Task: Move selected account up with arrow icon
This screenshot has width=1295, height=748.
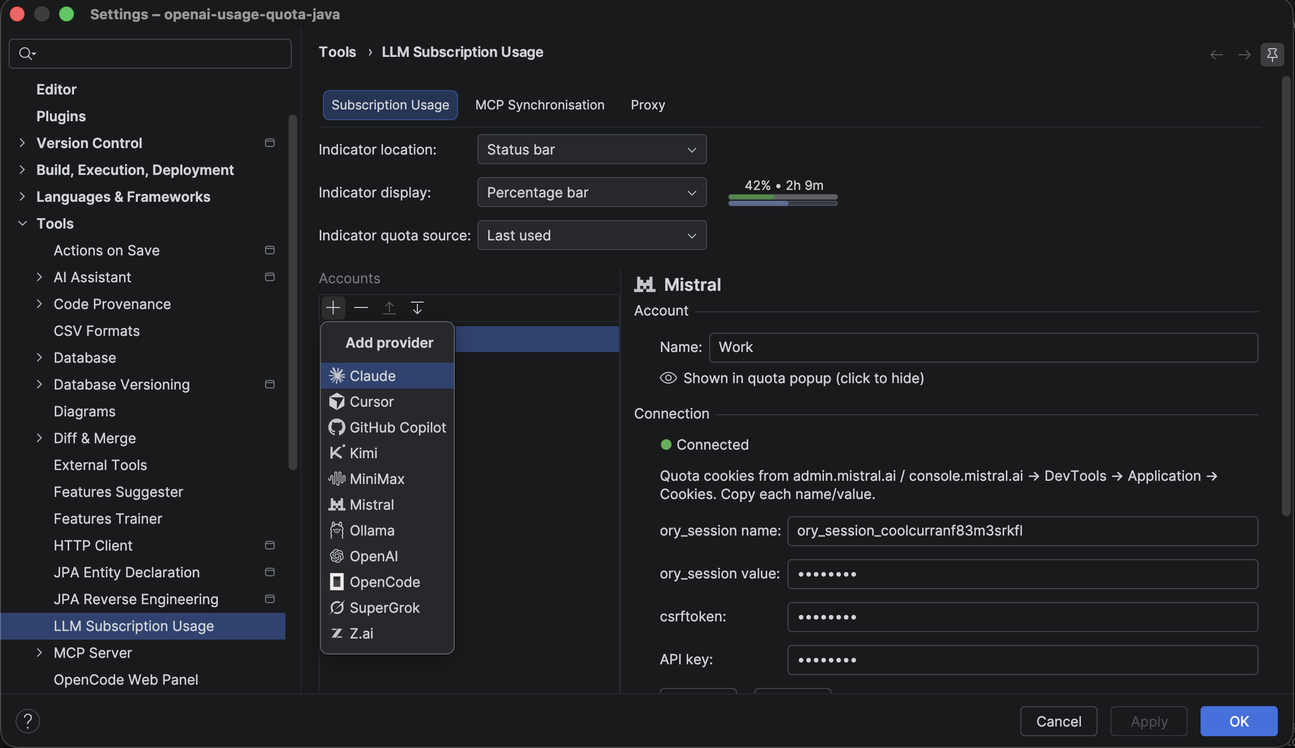Action: click(389, 307)
